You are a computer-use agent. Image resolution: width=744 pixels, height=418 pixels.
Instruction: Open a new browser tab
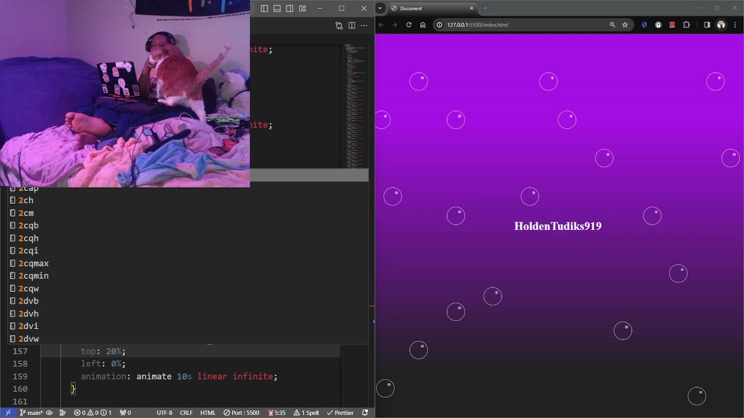485,8
